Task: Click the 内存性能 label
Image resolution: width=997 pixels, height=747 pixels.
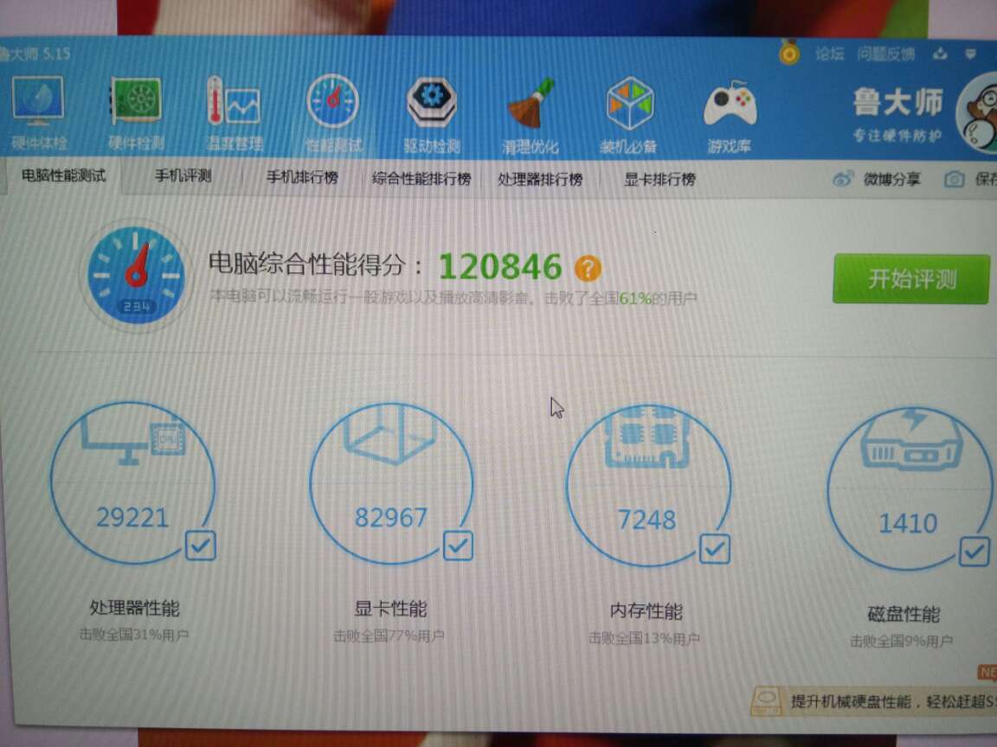Action: [x=646, y=611]
